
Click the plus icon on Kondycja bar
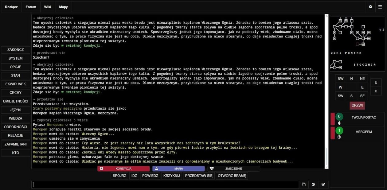pos(101,169)
